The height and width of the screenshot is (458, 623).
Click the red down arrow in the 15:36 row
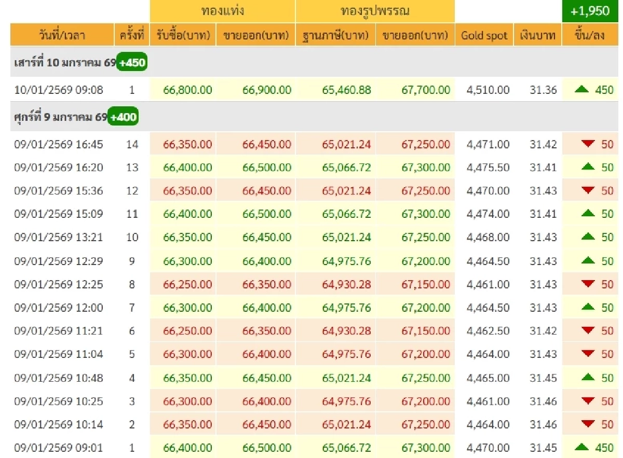tap(588, 190)
